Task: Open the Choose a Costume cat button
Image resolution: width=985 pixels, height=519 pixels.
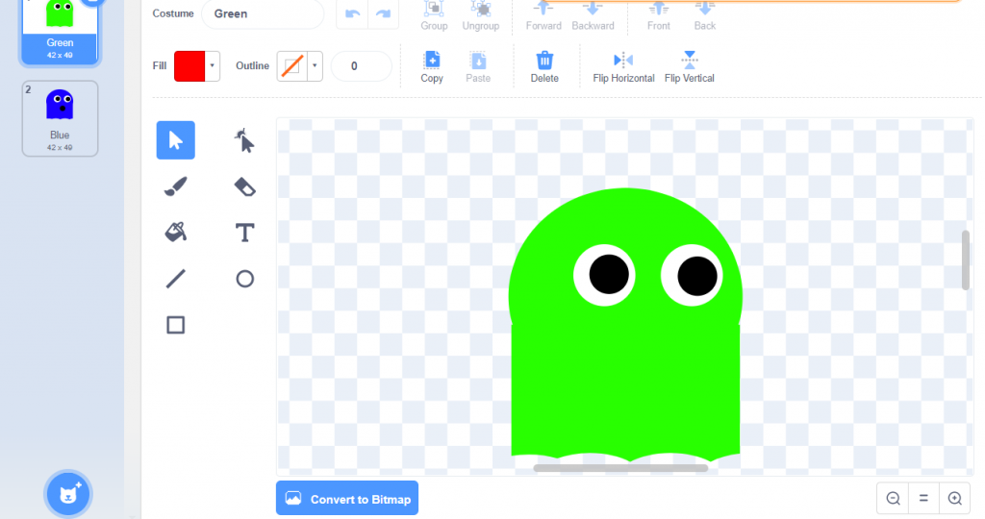Action: (x=68, y=494)
